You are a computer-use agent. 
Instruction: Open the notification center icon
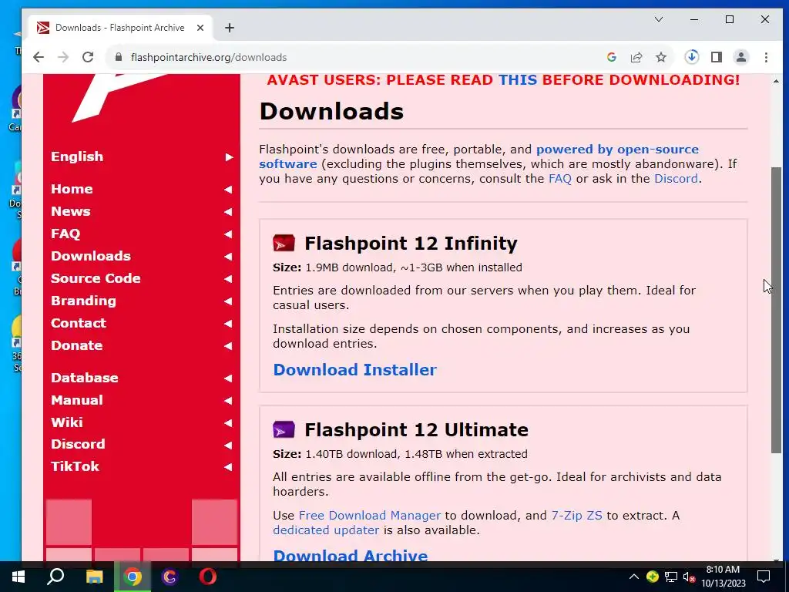point(764,577)
